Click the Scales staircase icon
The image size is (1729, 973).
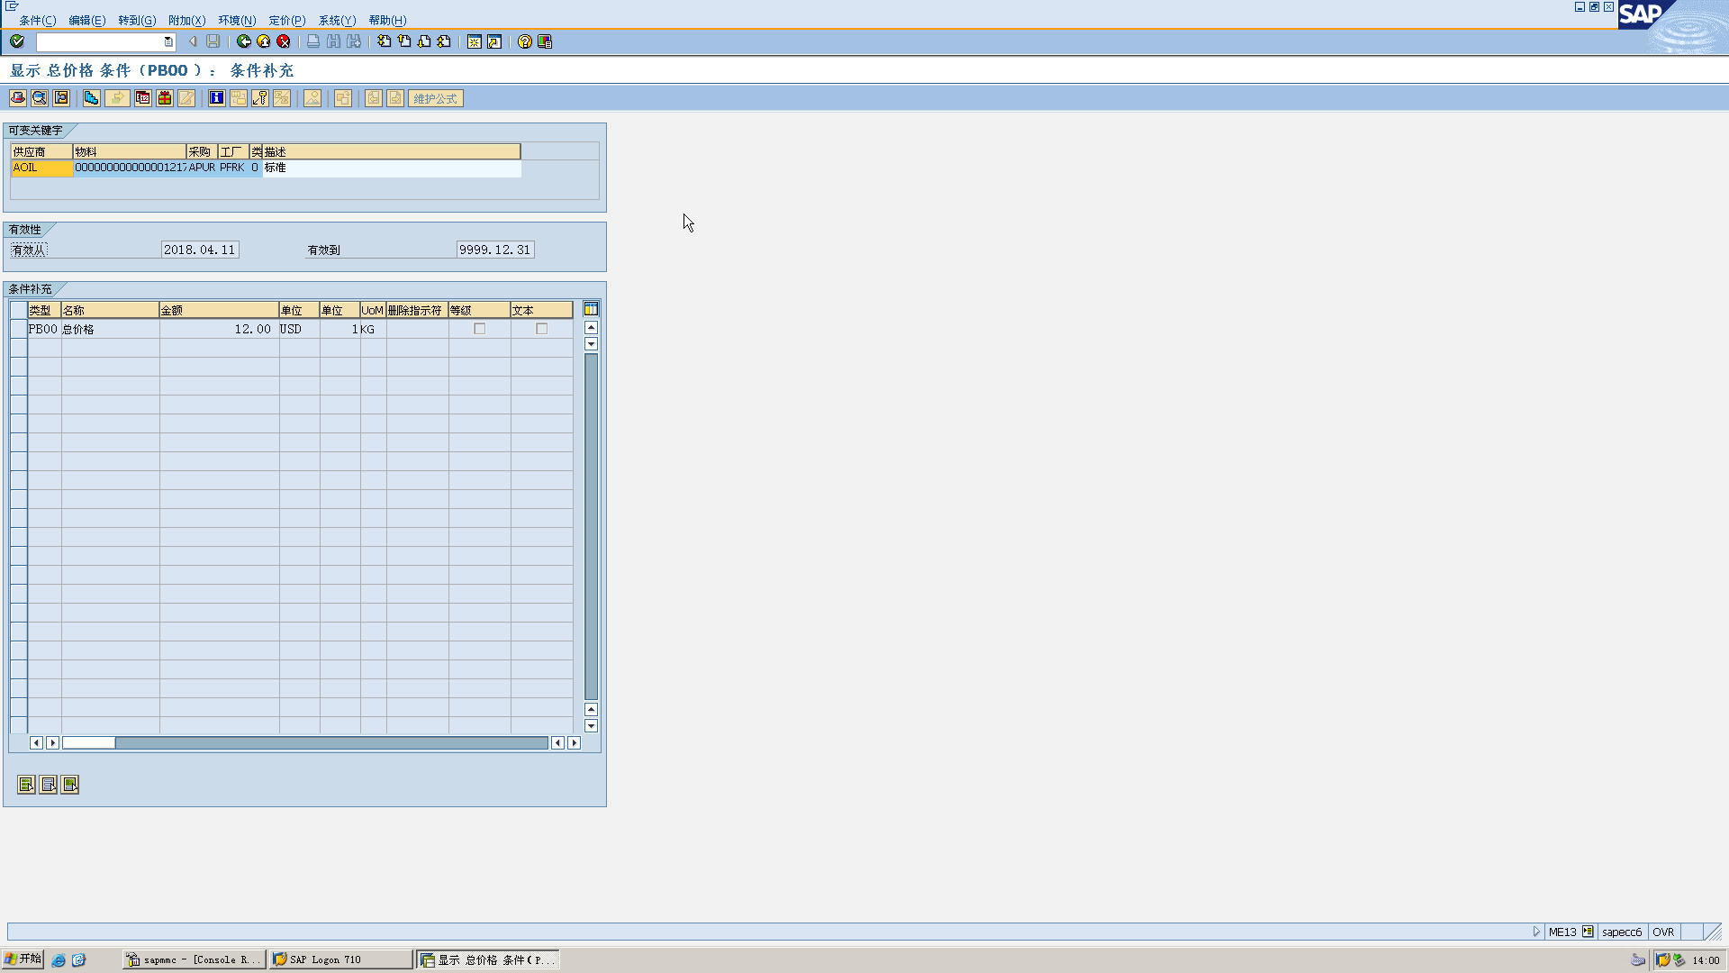[x=92, y=98]
